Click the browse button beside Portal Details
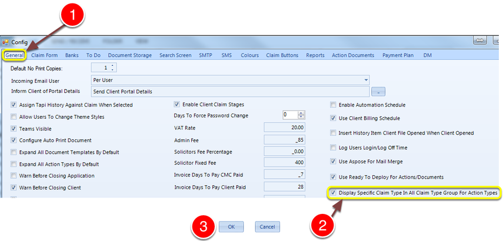 point(378,92)
